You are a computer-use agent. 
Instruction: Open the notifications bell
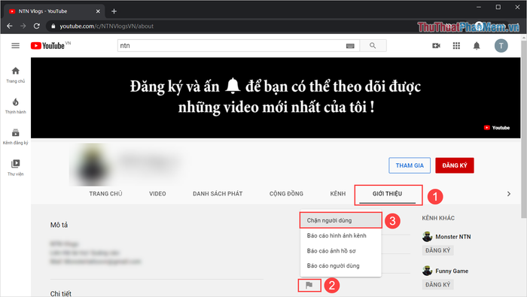click(477, 46)
